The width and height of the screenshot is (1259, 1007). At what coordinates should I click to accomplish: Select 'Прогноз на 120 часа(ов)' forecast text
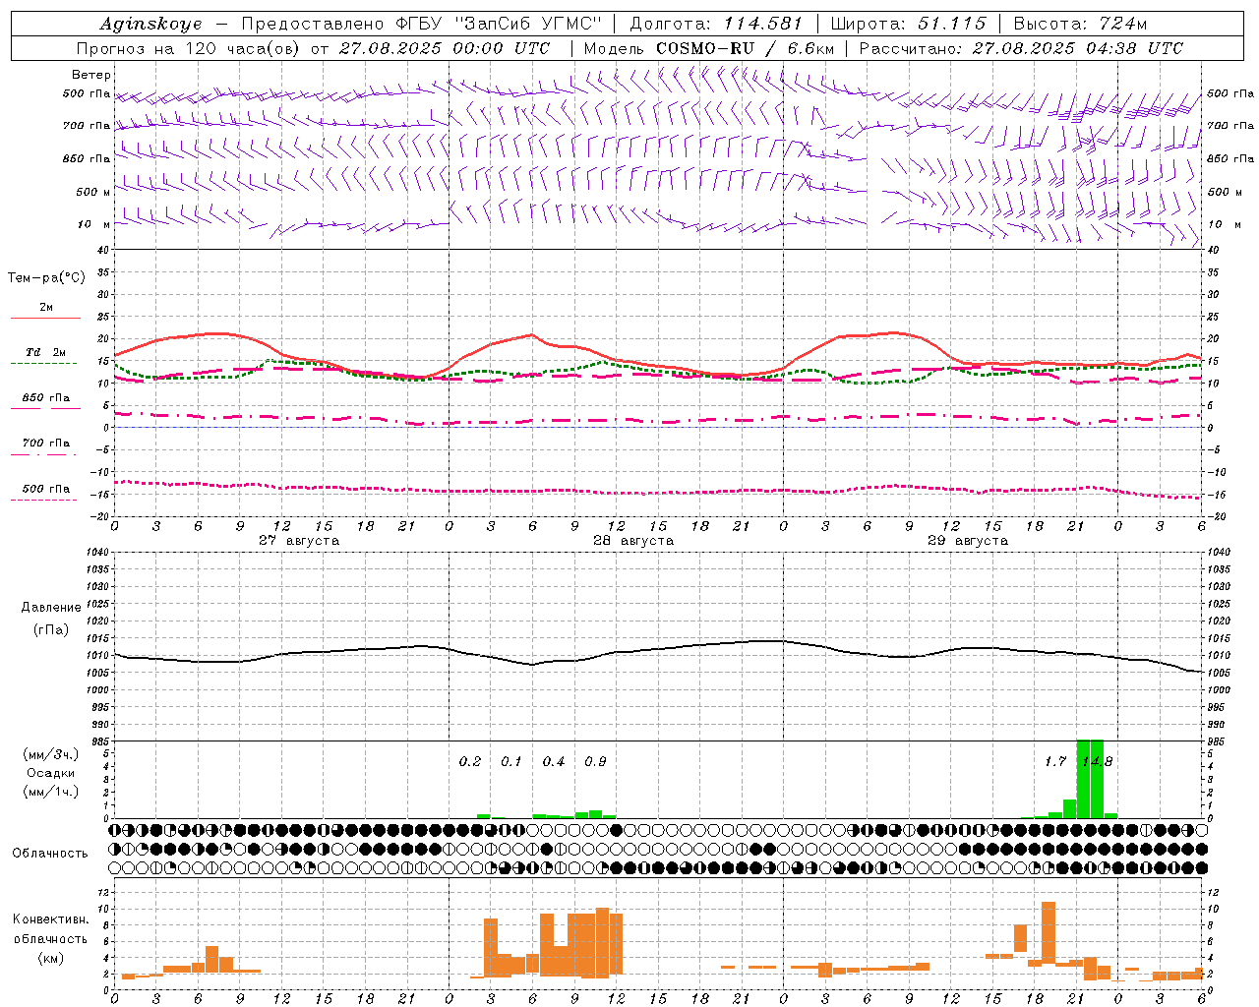point(189,48)
